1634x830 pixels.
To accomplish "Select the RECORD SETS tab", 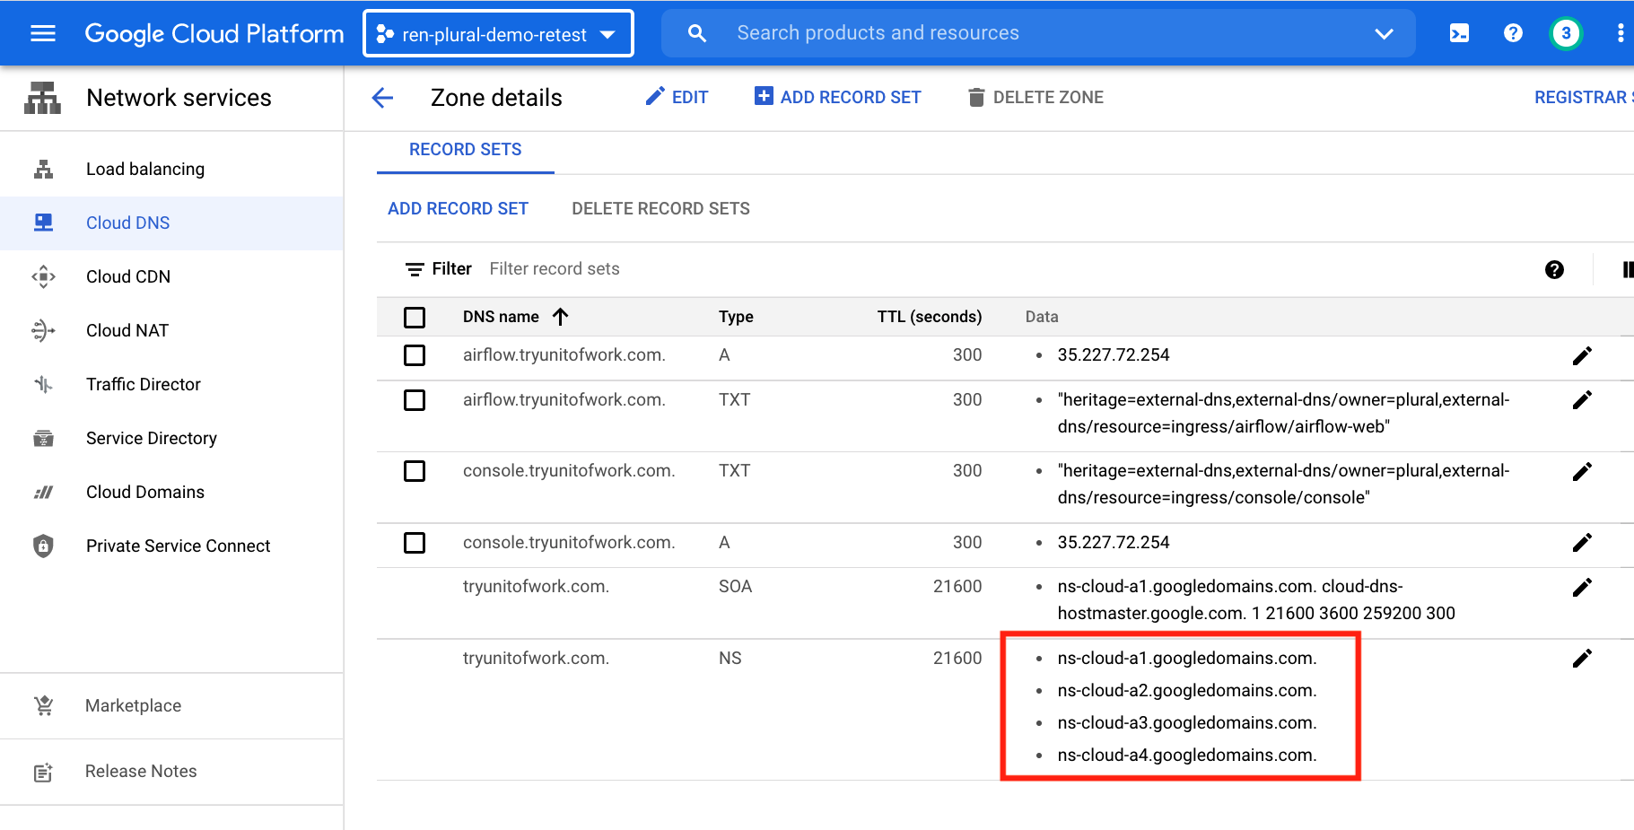I will (x=465, y=150).
